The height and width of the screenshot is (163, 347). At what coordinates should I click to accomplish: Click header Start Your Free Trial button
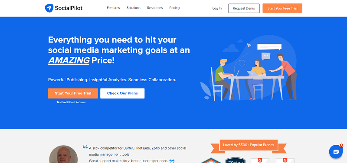coord(282,8)
